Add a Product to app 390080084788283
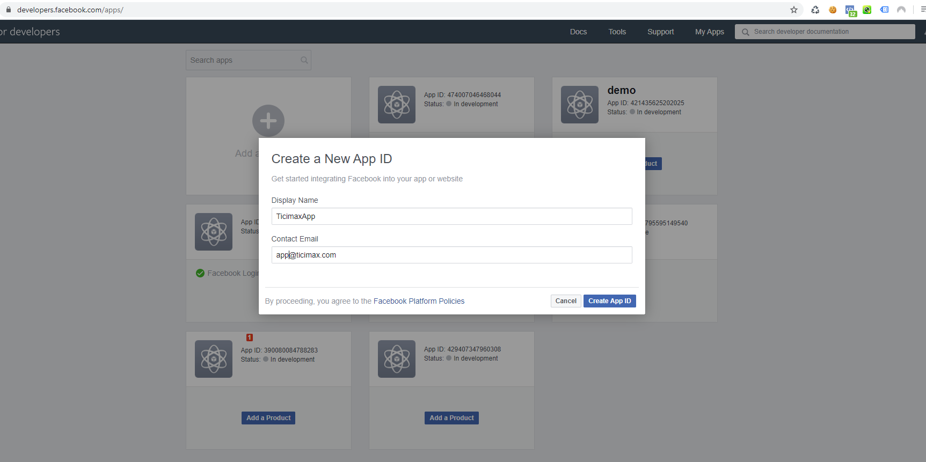926x462 pixels. click(x=268, y=418)
